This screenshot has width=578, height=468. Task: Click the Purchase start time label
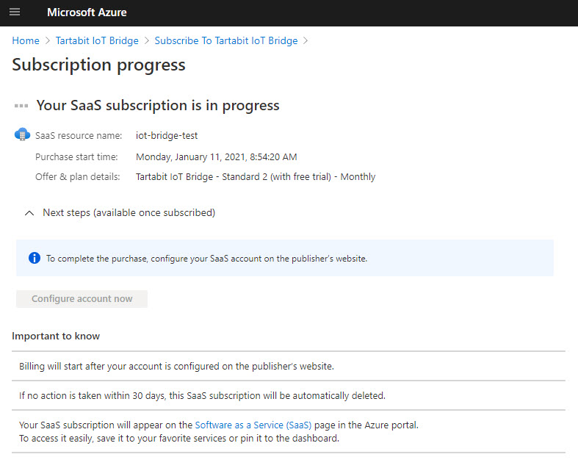point(76,157)
